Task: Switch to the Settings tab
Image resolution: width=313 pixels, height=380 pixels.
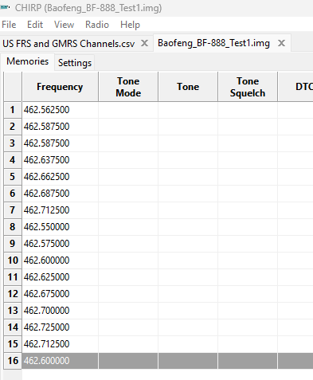Action: (x=75, y=63)
